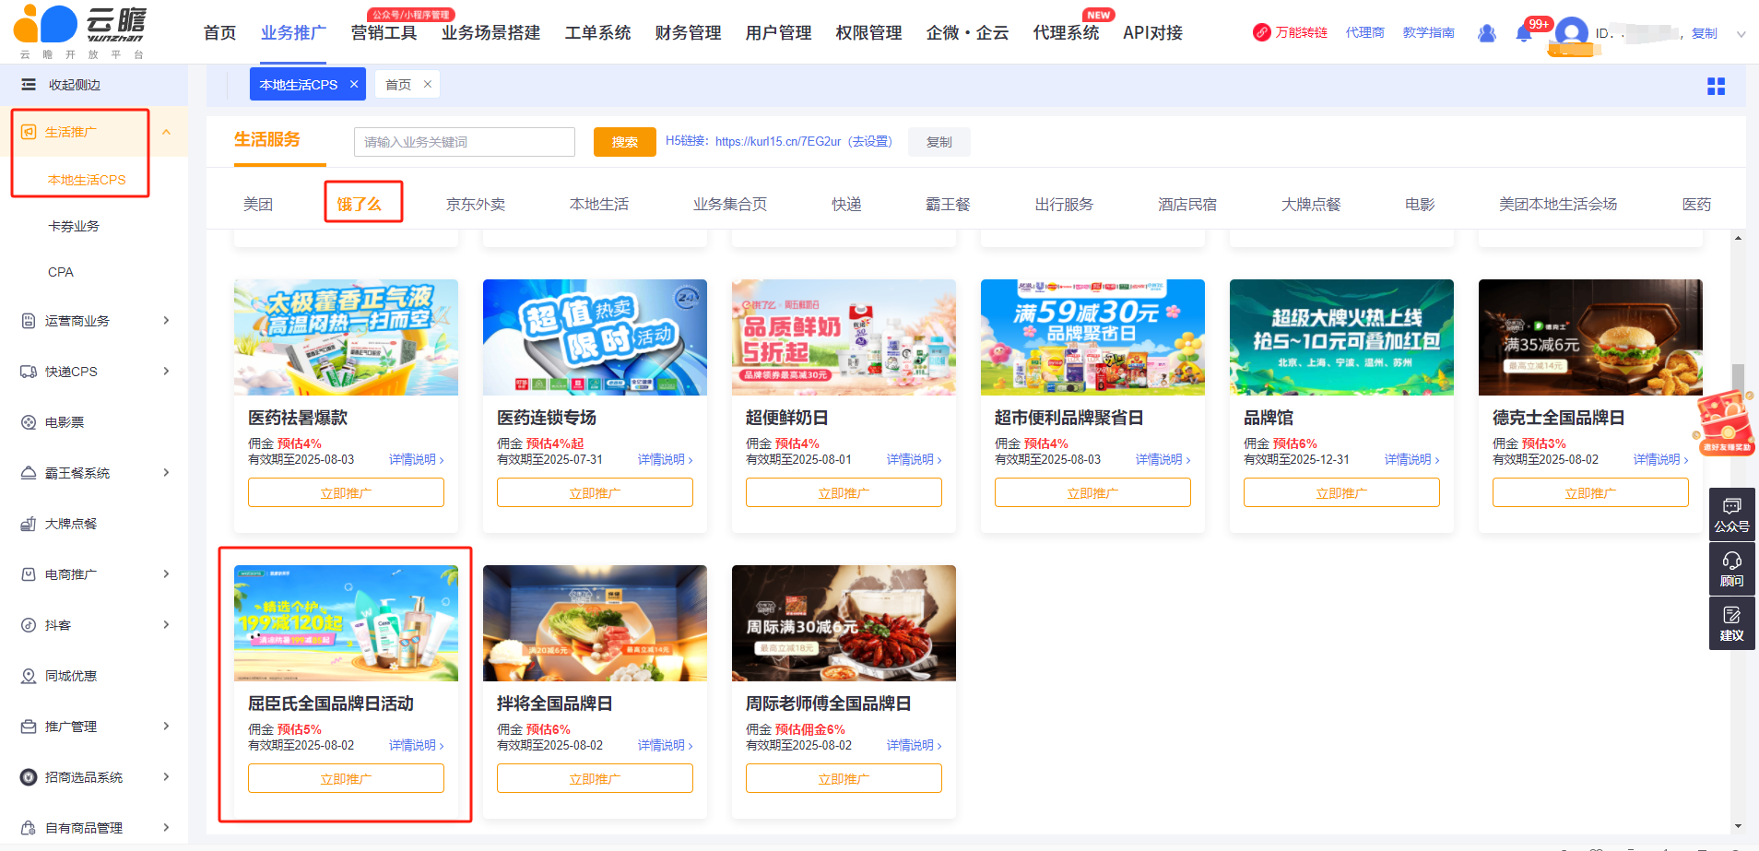
Task: Focus the 请输入业务关键词 search field
Action: click(465, 142)
